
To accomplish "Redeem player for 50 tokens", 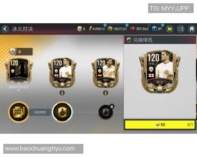I will point(160,125).
